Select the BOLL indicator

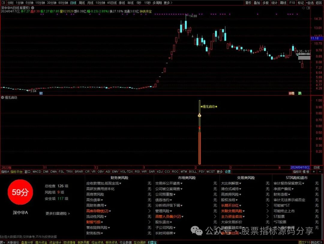(193, 172)
